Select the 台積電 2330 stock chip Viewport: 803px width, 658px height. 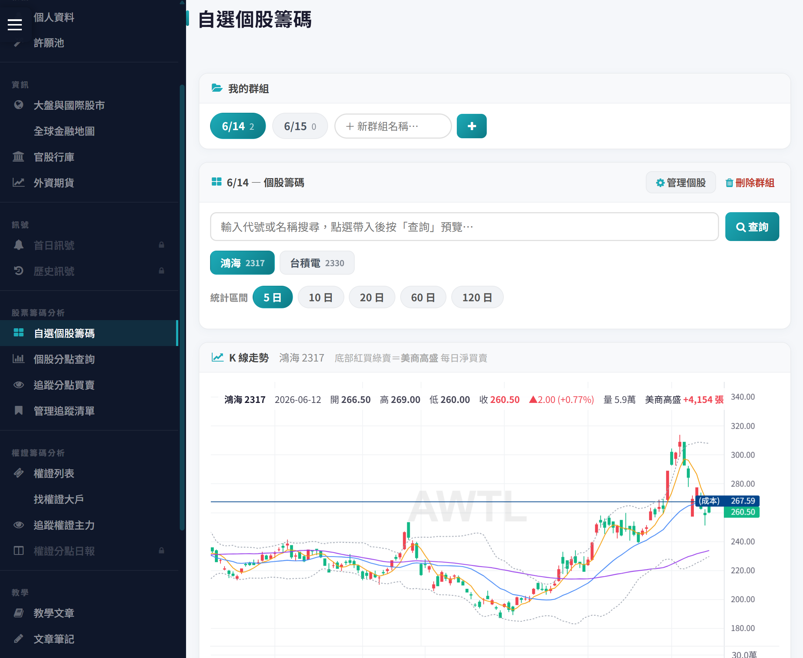[x=317, y=263]
